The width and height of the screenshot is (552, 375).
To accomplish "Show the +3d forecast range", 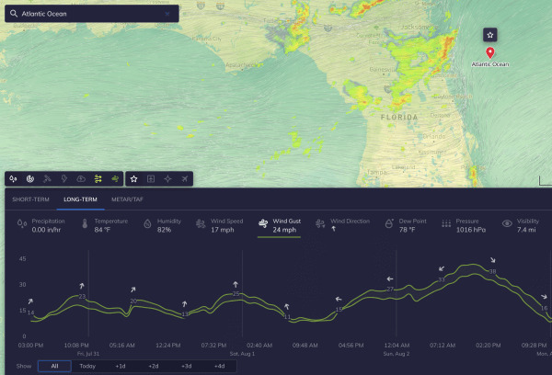I will point(187,366).
